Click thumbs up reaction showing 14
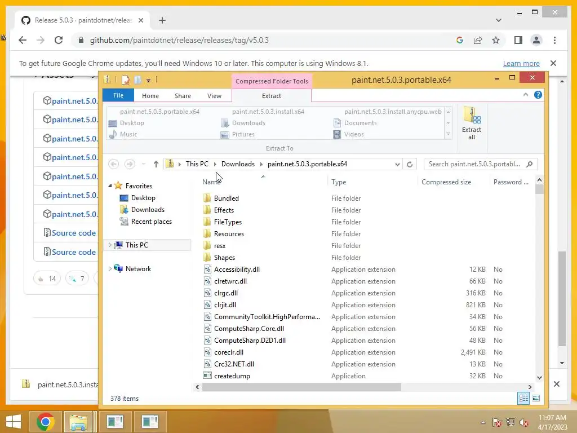 click(x=47, y=279)
